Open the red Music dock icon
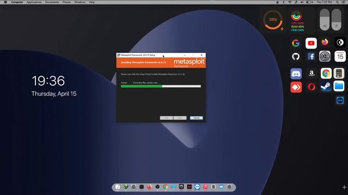348x195 pixels. [206, 187]
